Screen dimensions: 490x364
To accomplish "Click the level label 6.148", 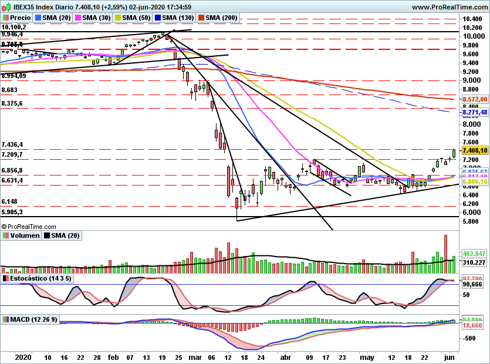I will pos(9,201).
